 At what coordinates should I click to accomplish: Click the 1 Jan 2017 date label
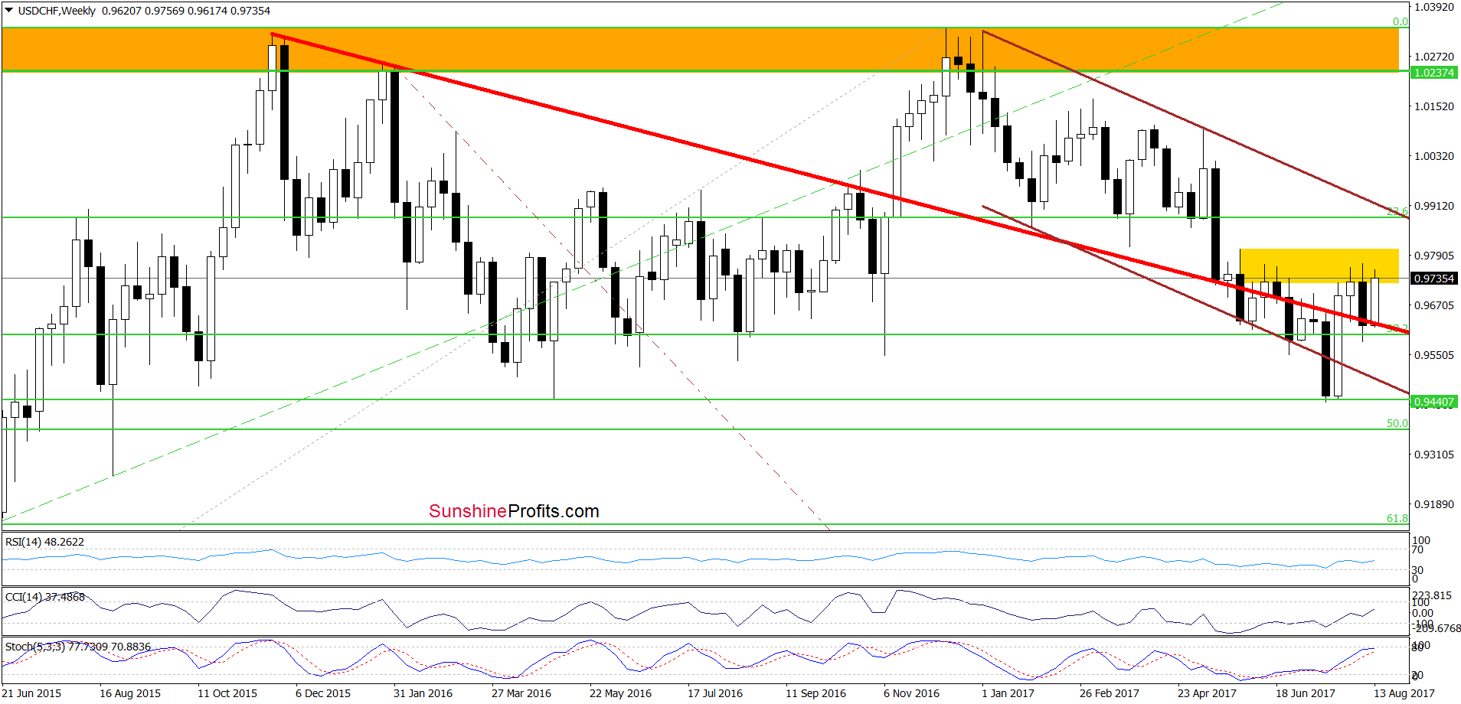pos(1008,693)
